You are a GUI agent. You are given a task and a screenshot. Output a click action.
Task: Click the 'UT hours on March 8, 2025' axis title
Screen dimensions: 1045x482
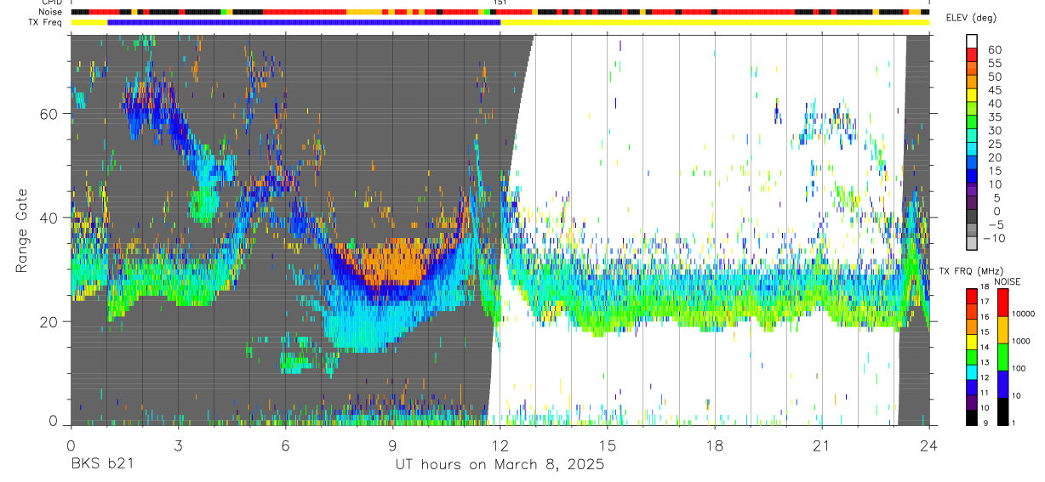point(500,465)
